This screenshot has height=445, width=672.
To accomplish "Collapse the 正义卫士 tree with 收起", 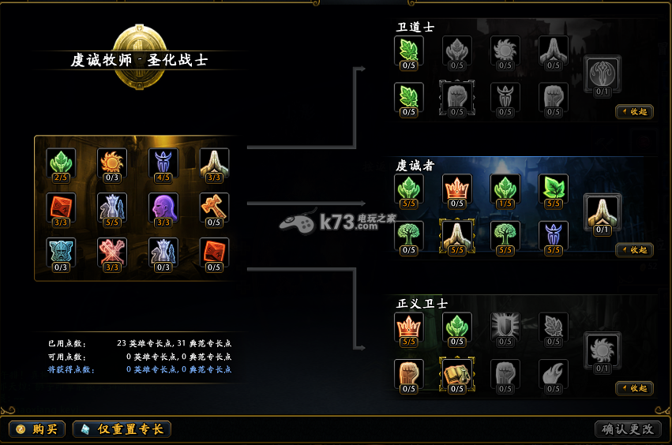I will click(x=635, y=388).
